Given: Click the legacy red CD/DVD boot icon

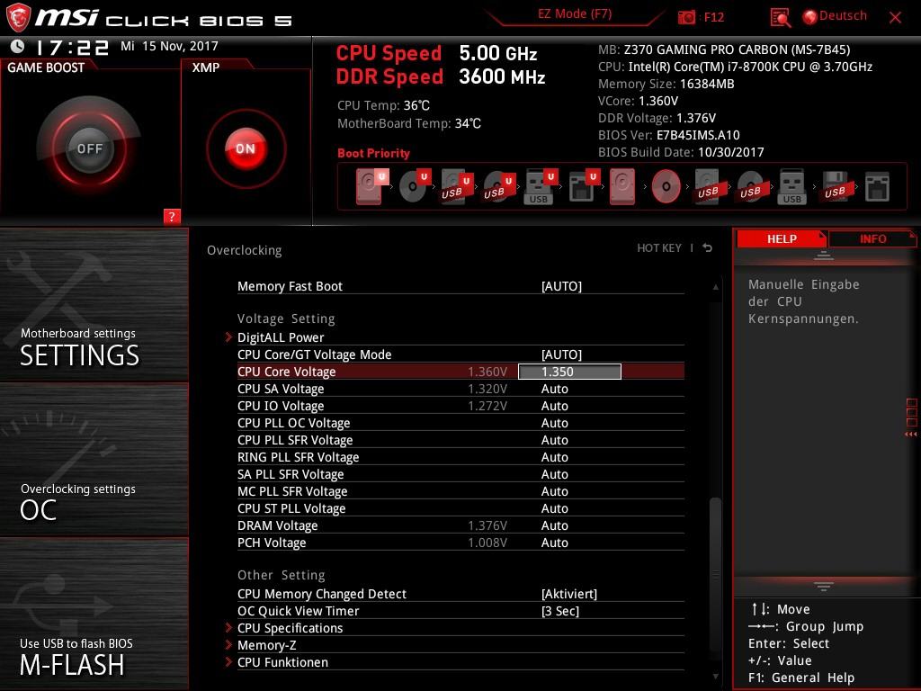Looking at the screenshot, I should [666, 186].
